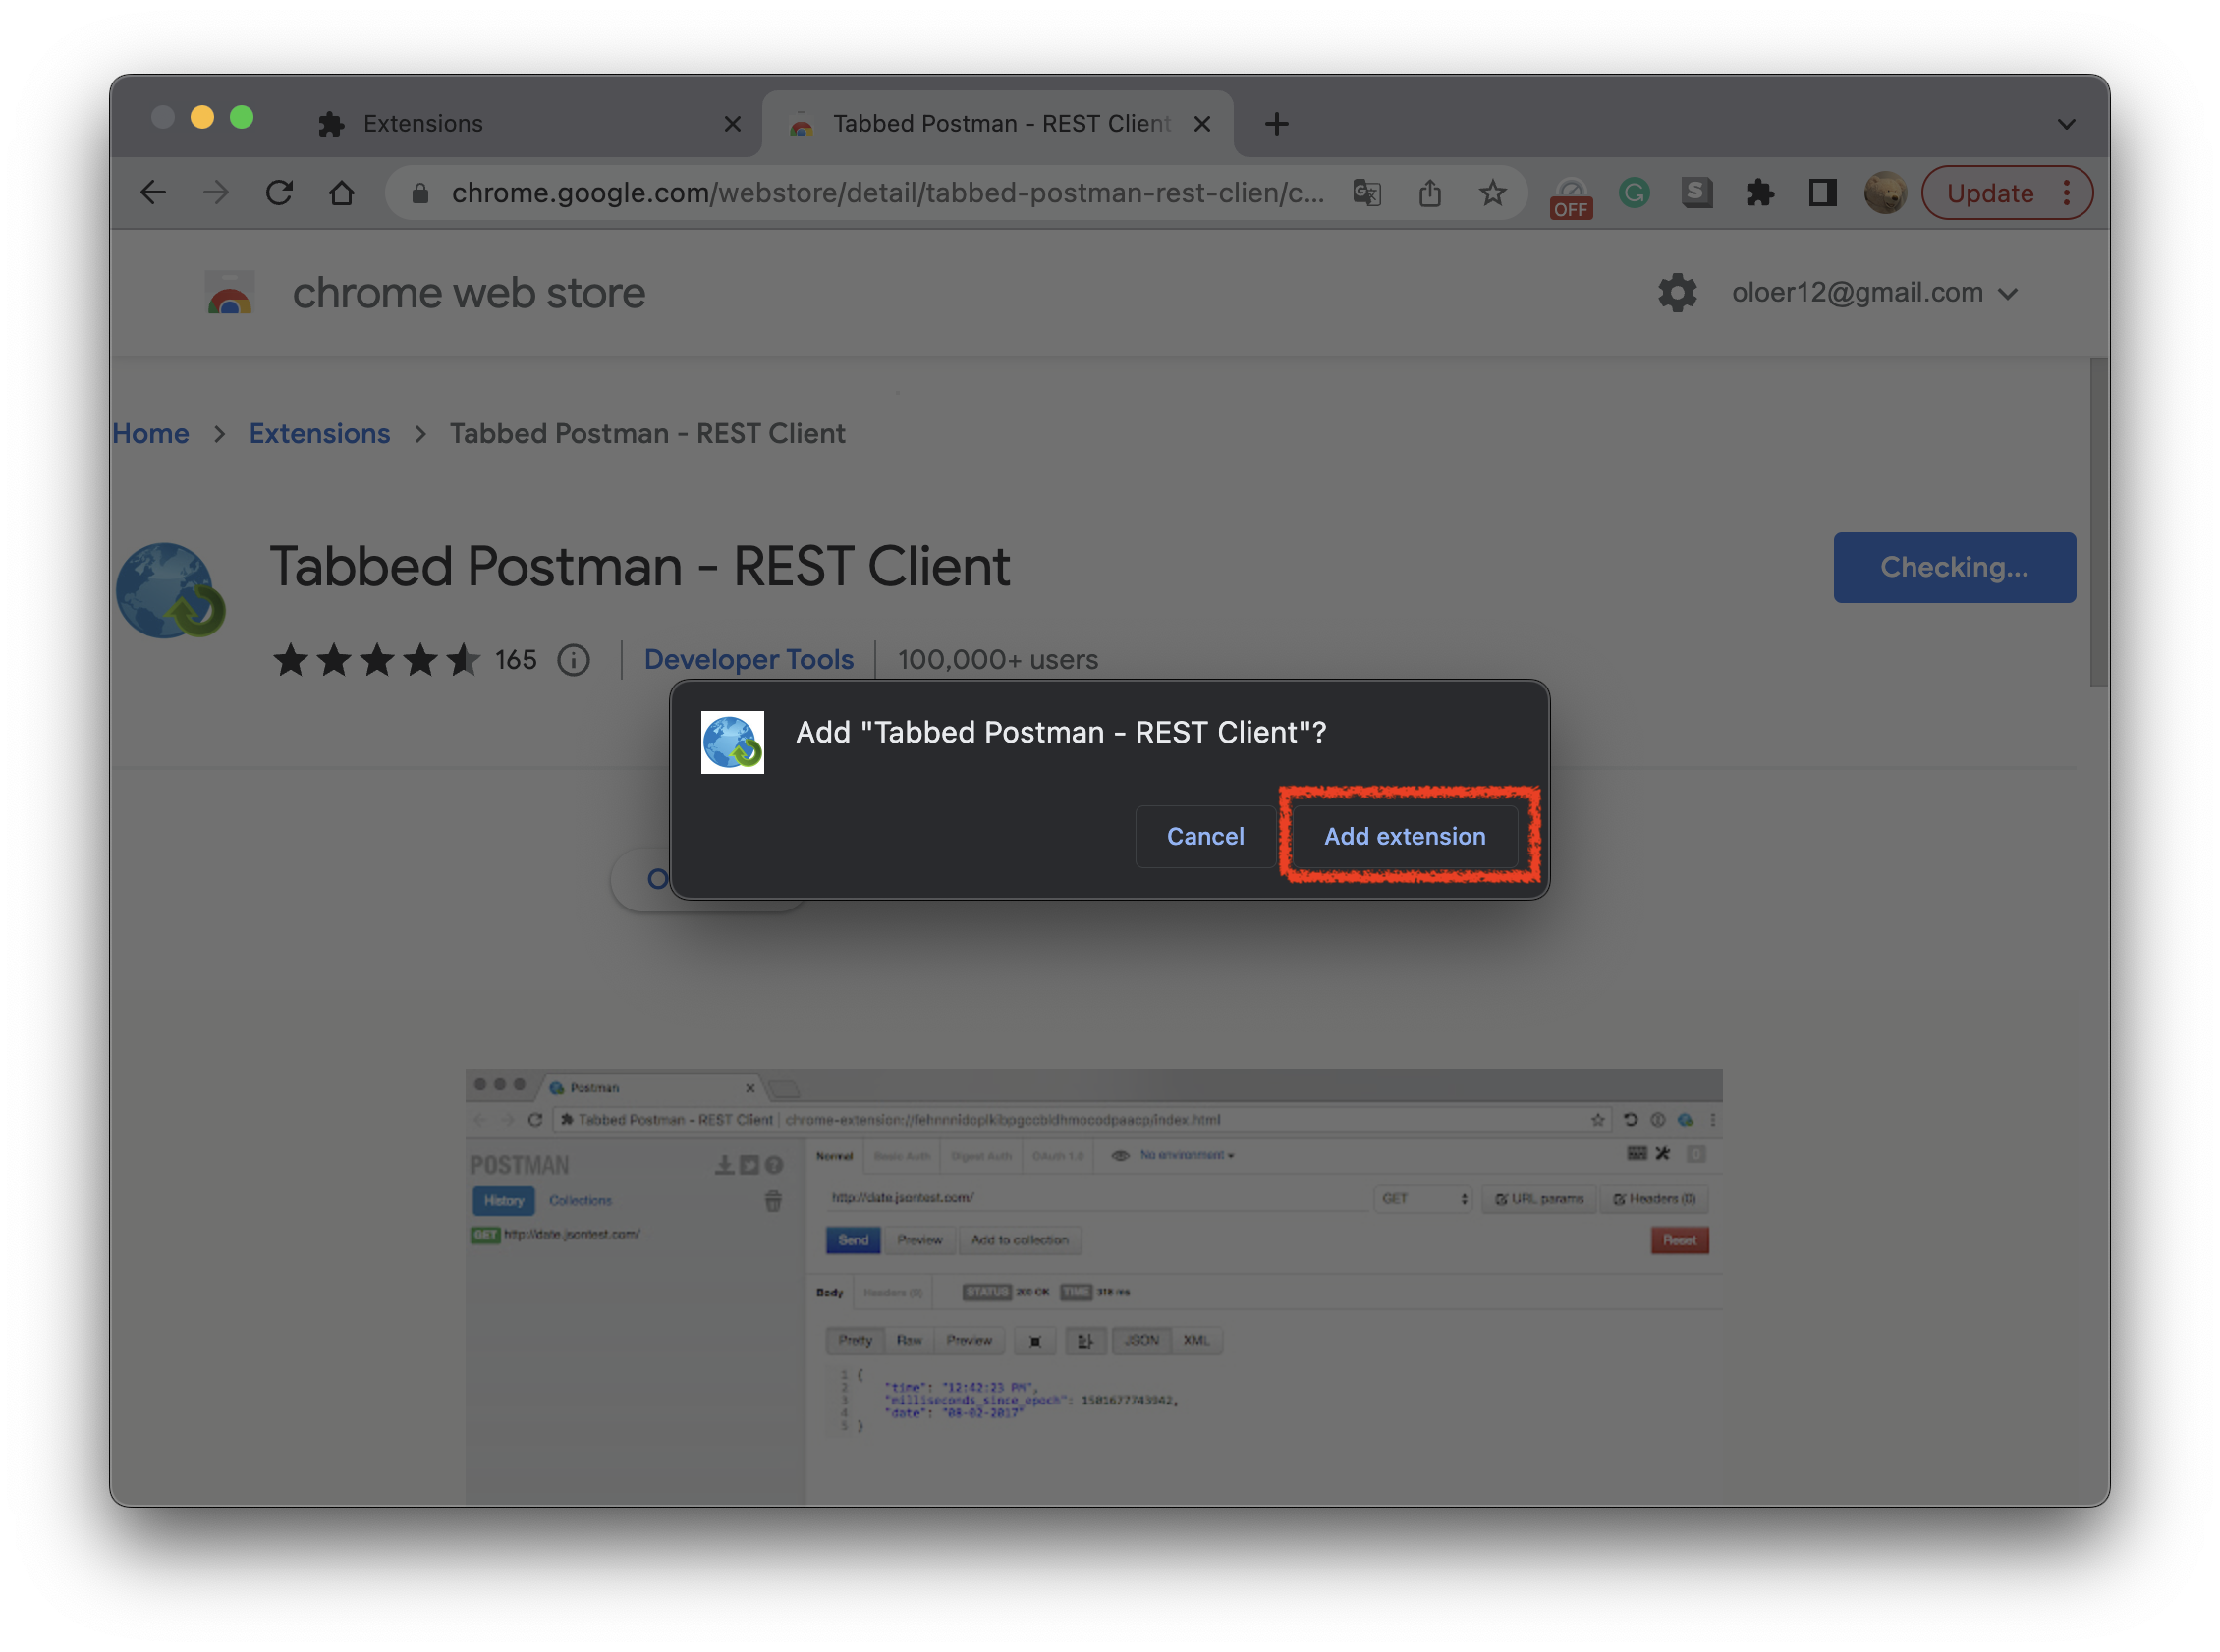The height and width of the screenshot is (1652, 2220).
Task: Close the Tabbed Postman tab
Action: (1202, 124)
